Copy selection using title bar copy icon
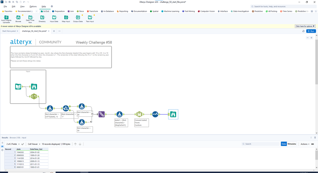 coord(17,2)
